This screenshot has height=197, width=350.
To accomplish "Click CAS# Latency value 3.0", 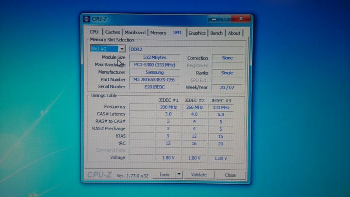I will pyautogui.click(x=168, y=114).
